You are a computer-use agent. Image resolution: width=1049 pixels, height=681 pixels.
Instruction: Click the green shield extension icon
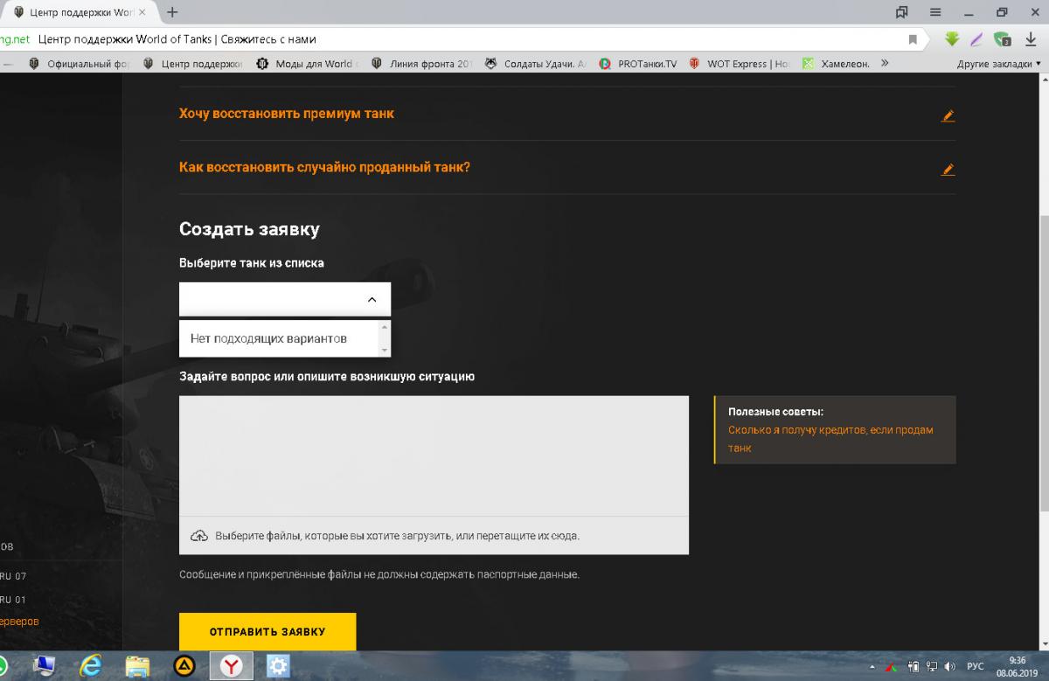[1004, 39]
